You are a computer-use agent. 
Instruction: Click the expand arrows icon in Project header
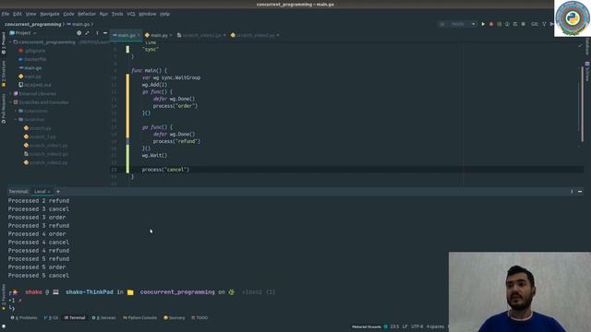[87, 33]
